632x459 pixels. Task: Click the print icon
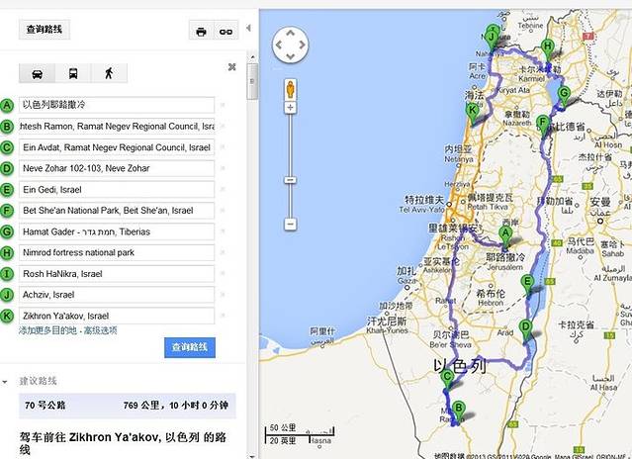201,31
